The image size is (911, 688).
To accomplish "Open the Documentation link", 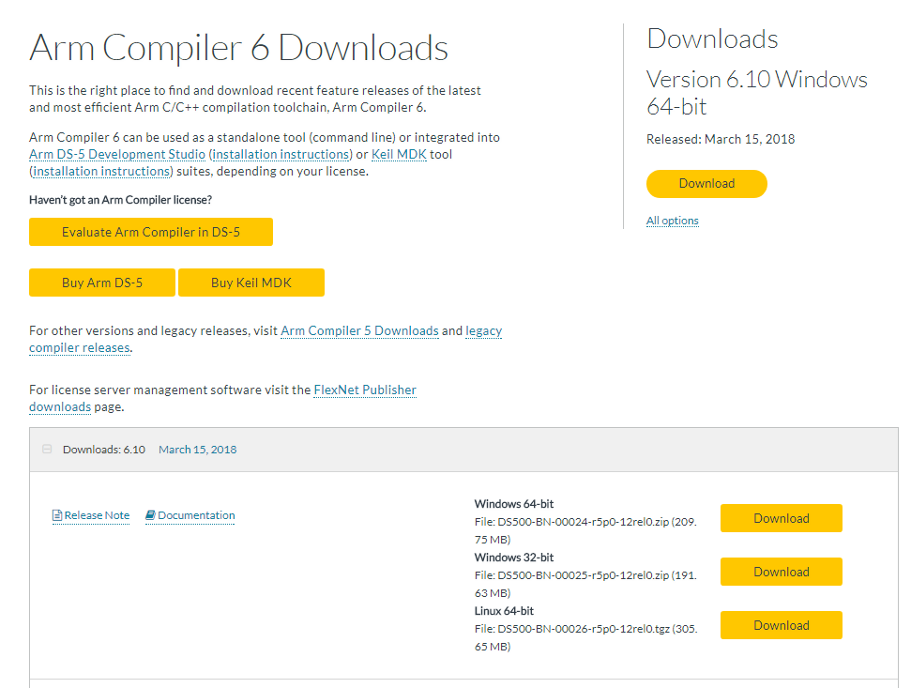I will 196,515.
